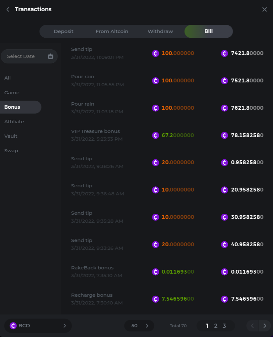Click the coin icon next to 0.011693 RakeBack amount
273x337 pixels.
click(155, 272)
